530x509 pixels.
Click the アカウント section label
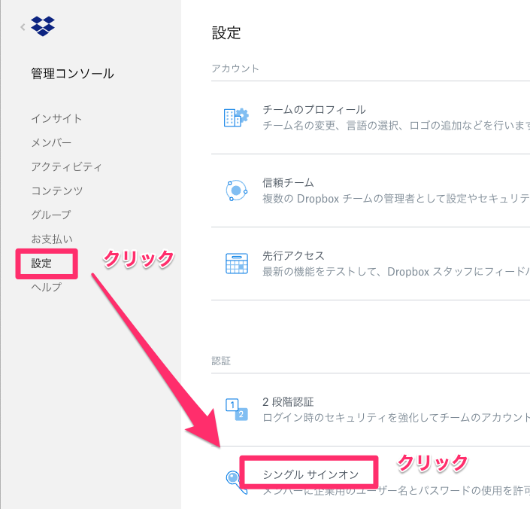(235, 69)
